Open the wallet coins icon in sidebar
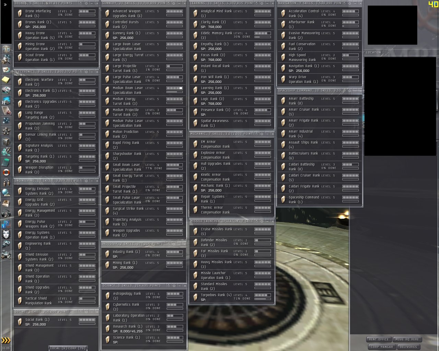 tap(6, 152)
